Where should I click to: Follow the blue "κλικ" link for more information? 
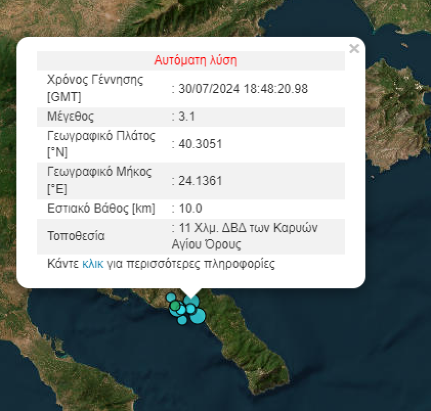click(x=93, y=264)
